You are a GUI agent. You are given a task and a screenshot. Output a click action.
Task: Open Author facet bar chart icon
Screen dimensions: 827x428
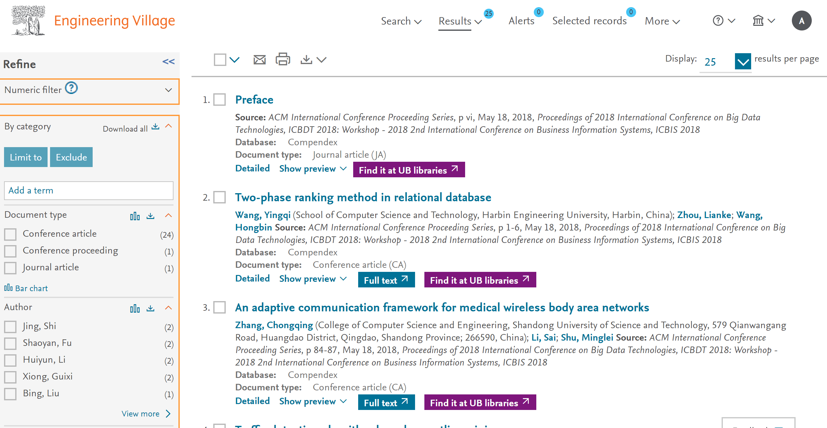[135, 309]
